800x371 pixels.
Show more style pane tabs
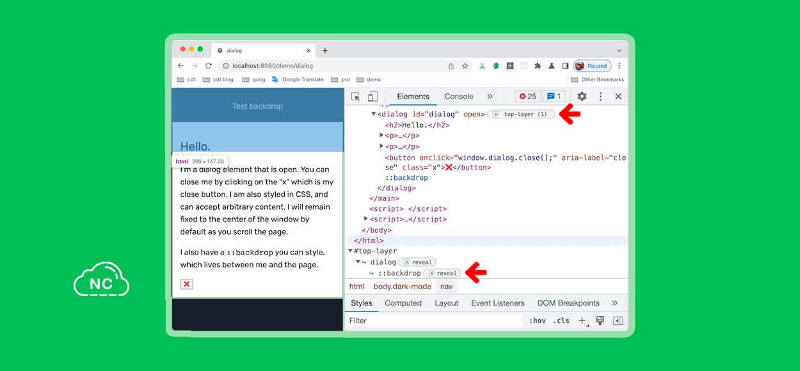[615, 303]
